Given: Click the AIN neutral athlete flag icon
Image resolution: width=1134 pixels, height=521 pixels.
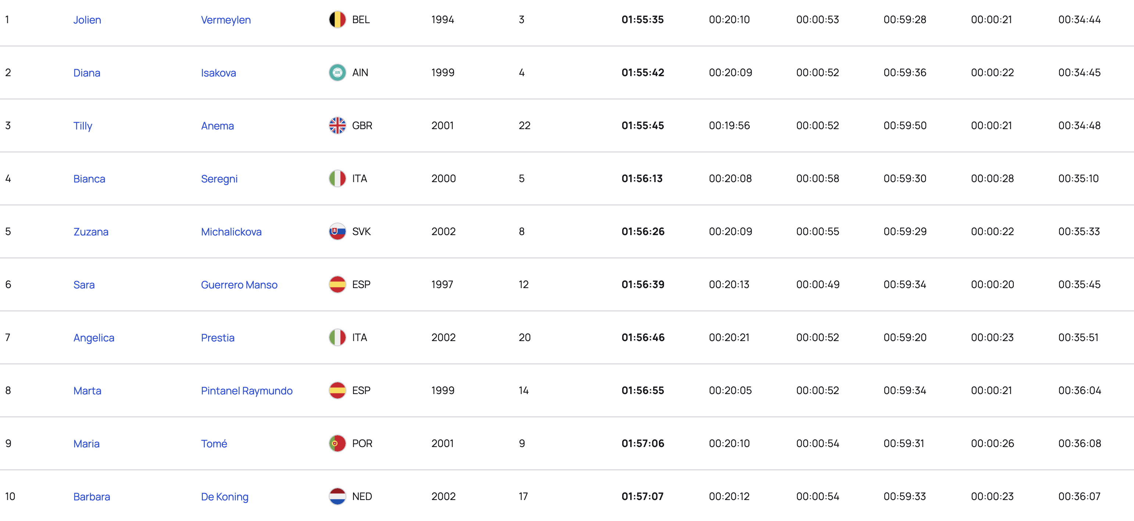Looking at the screenshot, I should (337, 72).
